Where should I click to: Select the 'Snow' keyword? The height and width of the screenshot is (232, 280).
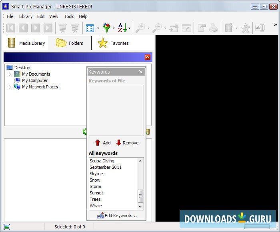(x=95, y=180)
